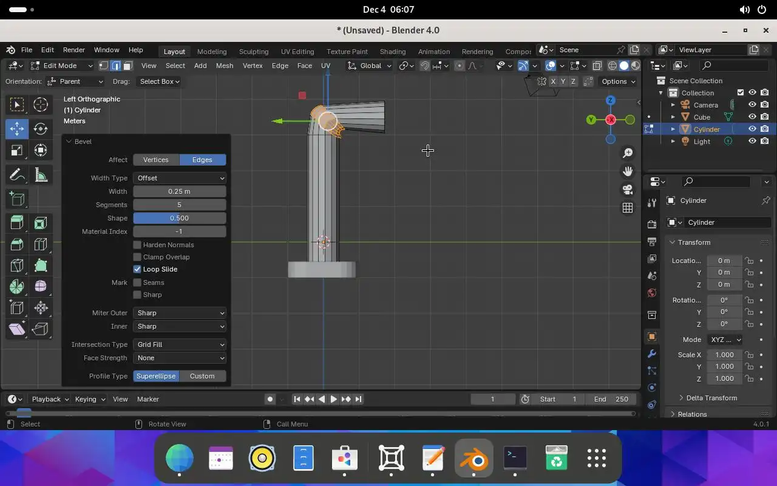
Task: Enable Mark Sharp checkbox
Action: click(137, 295)
